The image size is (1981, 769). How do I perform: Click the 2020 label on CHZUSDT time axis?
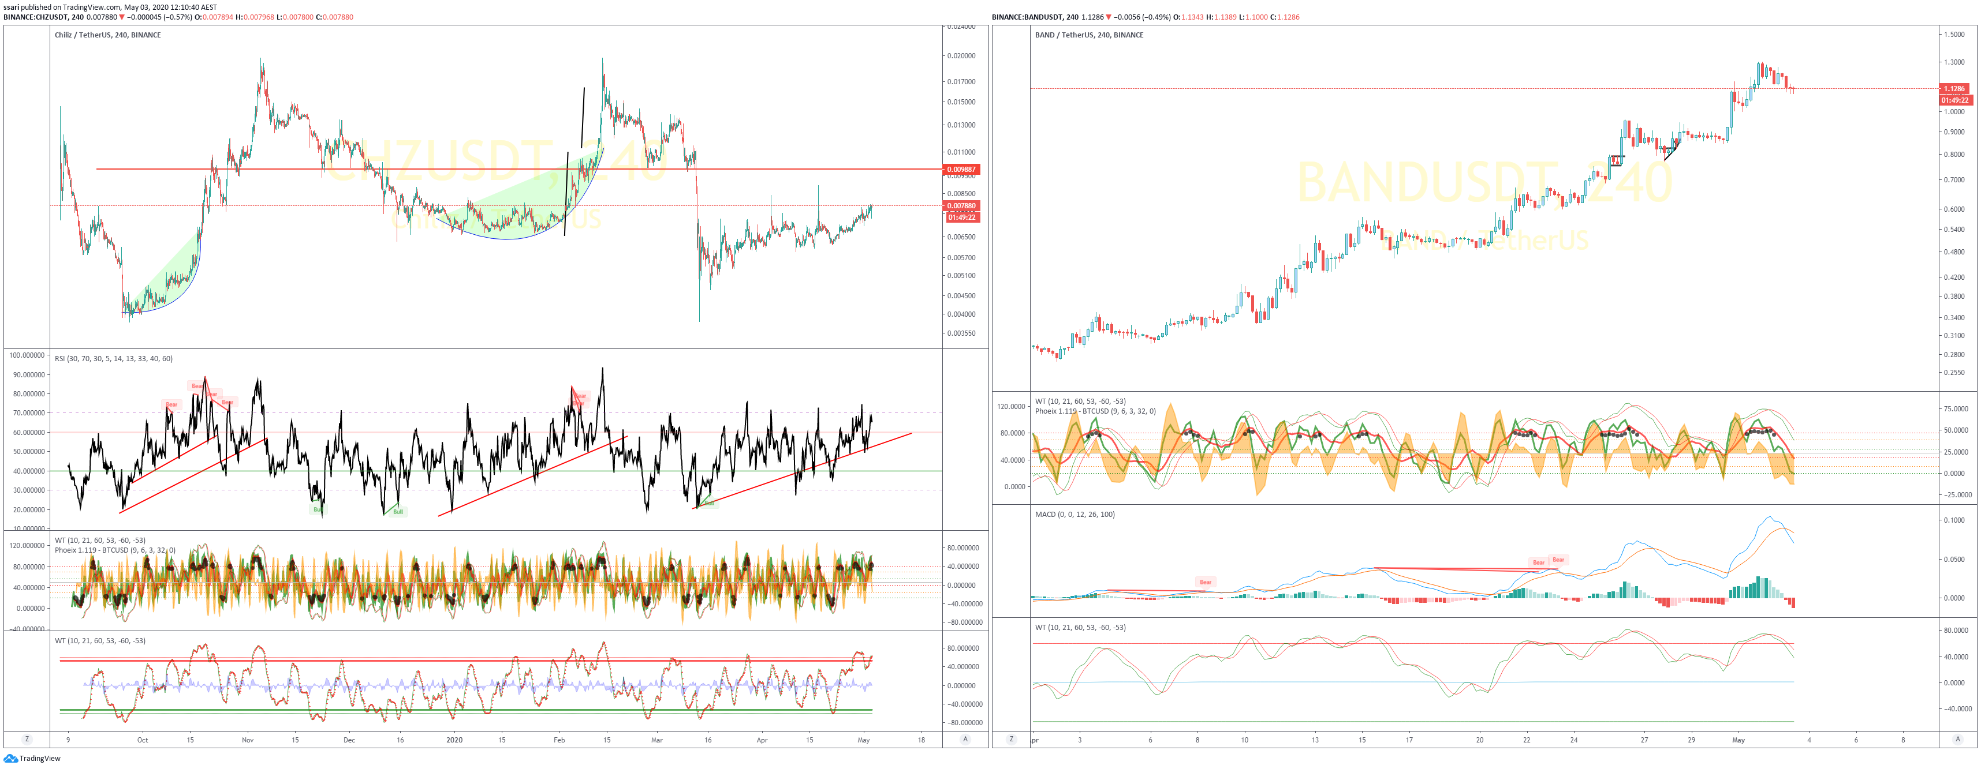(454, 740)
